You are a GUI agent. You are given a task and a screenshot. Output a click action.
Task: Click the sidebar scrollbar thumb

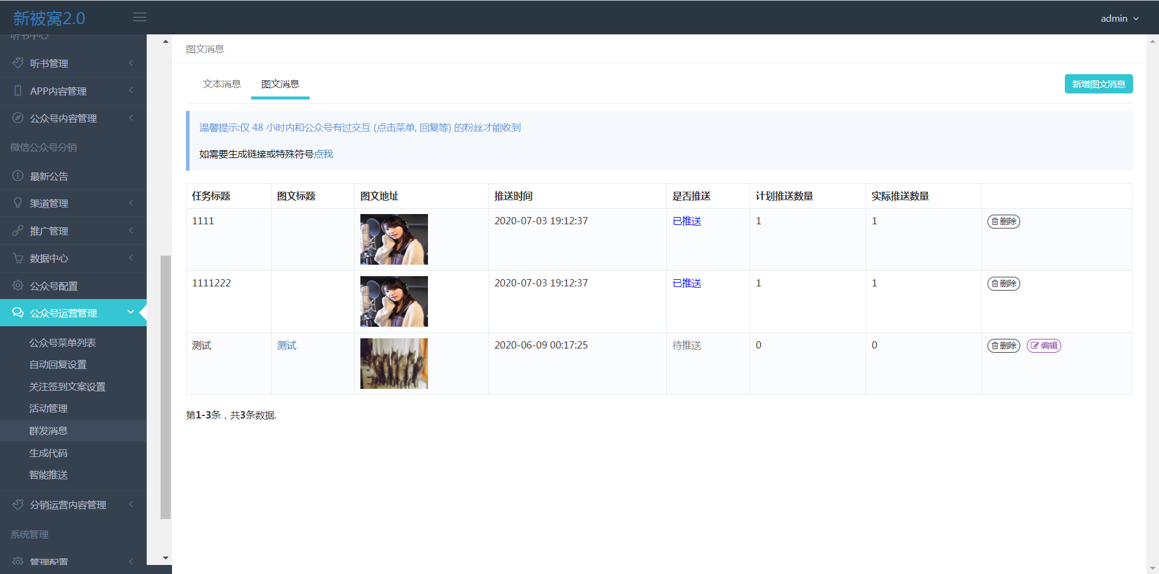click(165, 387)
